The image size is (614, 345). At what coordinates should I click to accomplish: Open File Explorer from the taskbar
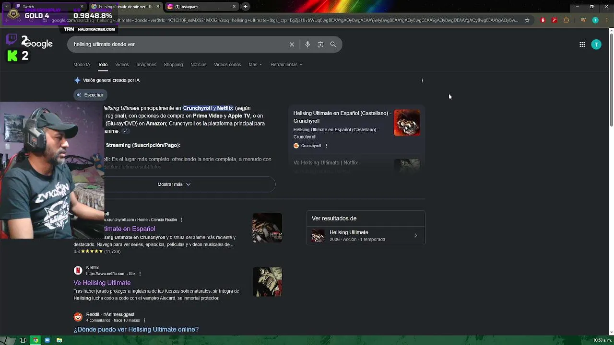click(x=59, y=340)
